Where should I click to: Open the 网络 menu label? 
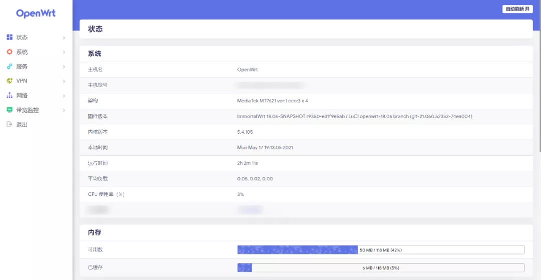22,96
